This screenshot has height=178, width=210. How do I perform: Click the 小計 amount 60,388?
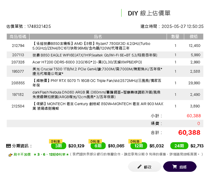[x=194, y=116]
